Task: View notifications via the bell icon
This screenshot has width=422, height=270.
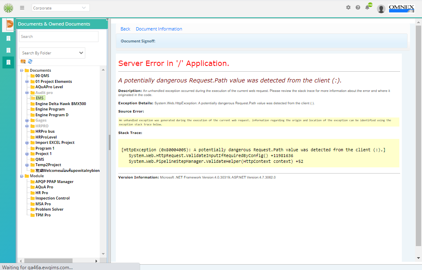Action: point(367,7)
